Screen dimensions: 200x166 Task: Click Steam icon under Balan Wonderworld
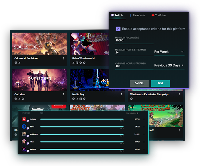click(x=84, y=63)
